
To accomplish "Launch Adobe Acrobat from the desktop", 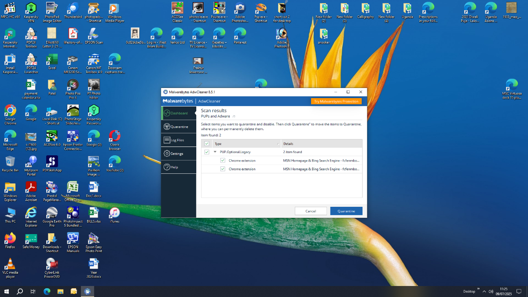I will click(x=31, y=191).
